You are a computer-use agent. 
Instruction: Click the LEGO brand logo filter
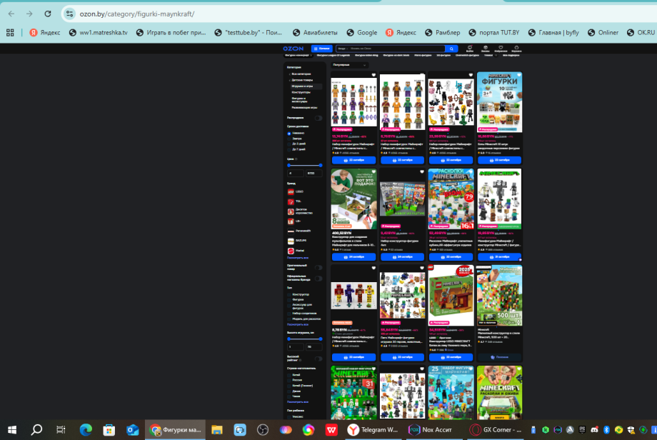(x=291, y=191)
